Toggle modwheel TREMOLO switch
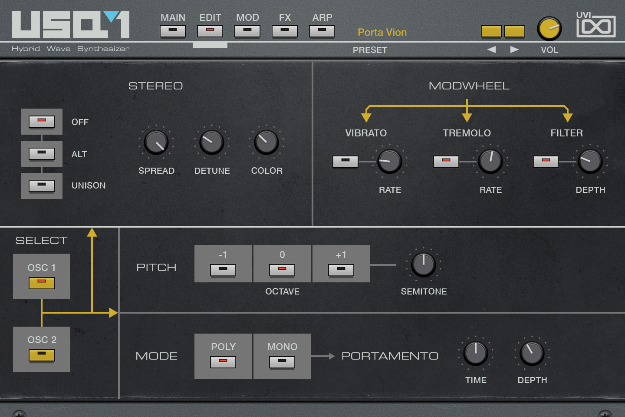 446,162
